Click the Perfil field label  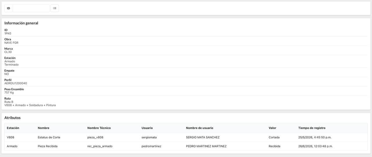[8, 80]
